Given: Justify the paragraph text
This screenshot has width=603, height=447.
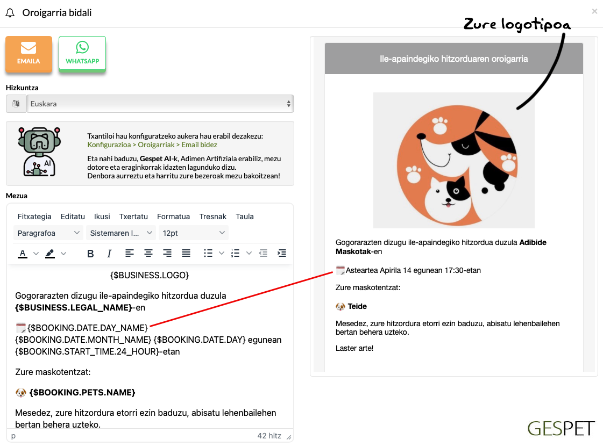Looking at the screenshot, I should tap(186, 253).
